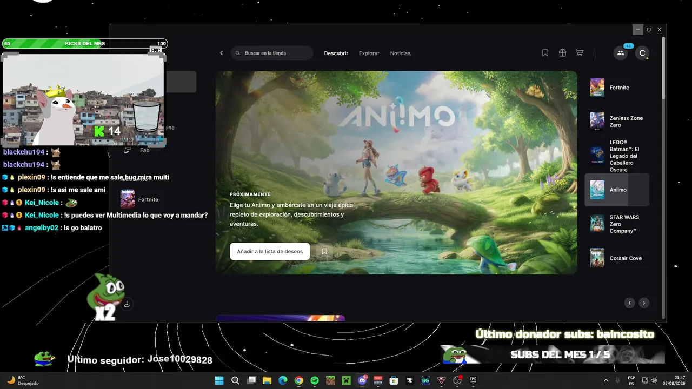Open the BG app icon in taskbar
692x389 pixels.
(x=425, y=380)
